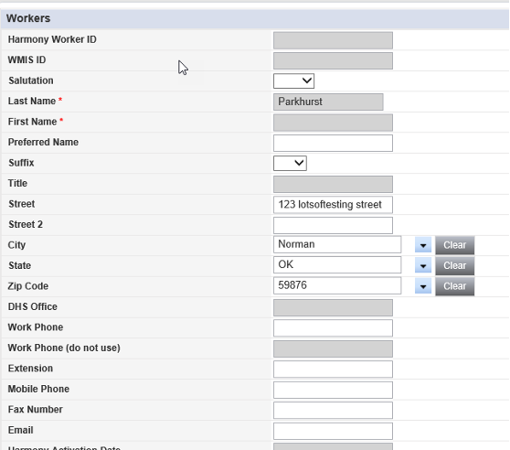Open the Suffix dropdown
The width and height of the screenshot is (510, 450).
click(290, 163)
